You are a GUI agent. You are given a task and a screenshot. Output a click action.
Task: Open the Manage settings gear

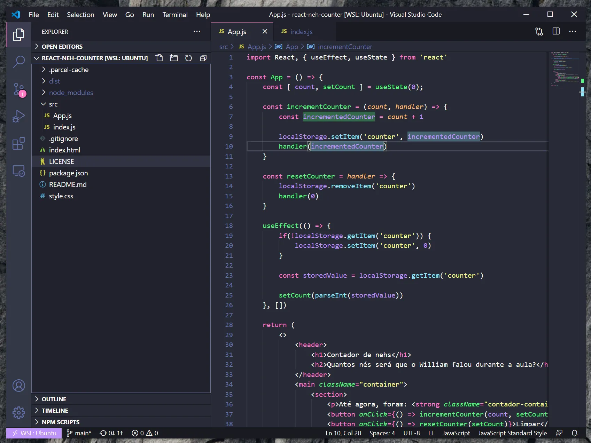tap(18, 412)
